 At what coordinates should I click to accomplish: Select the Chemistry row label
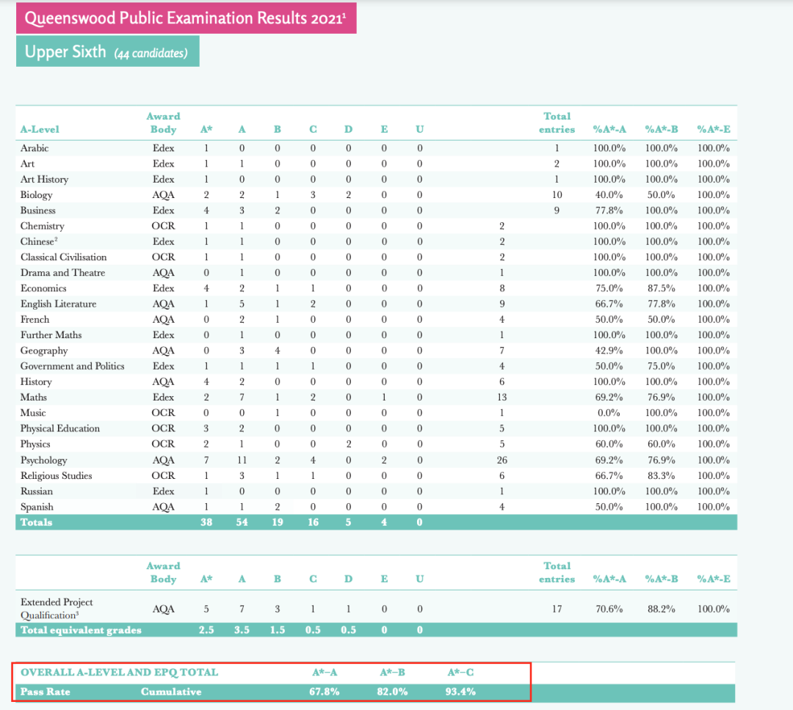pos(42,226)
